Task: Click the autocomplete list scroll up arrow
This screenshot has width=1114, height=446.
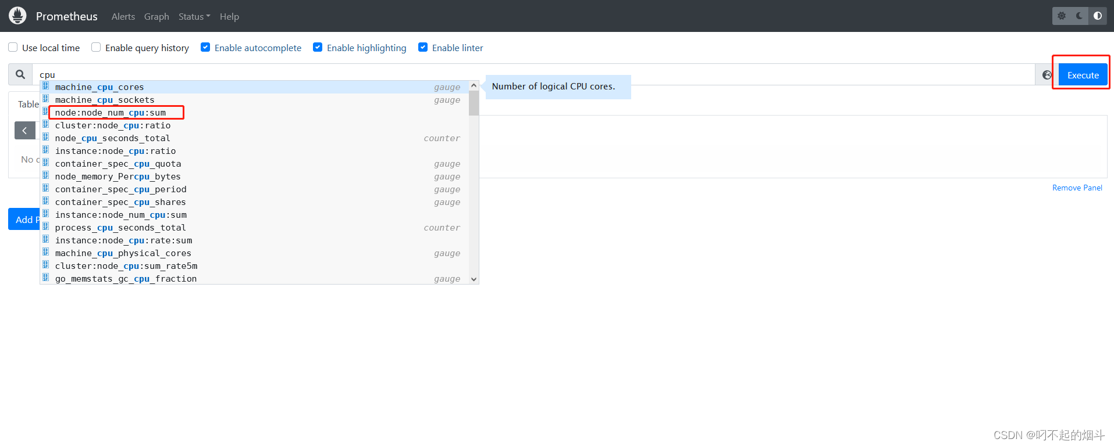Action: pyautogui.click(x=474, y=85)
